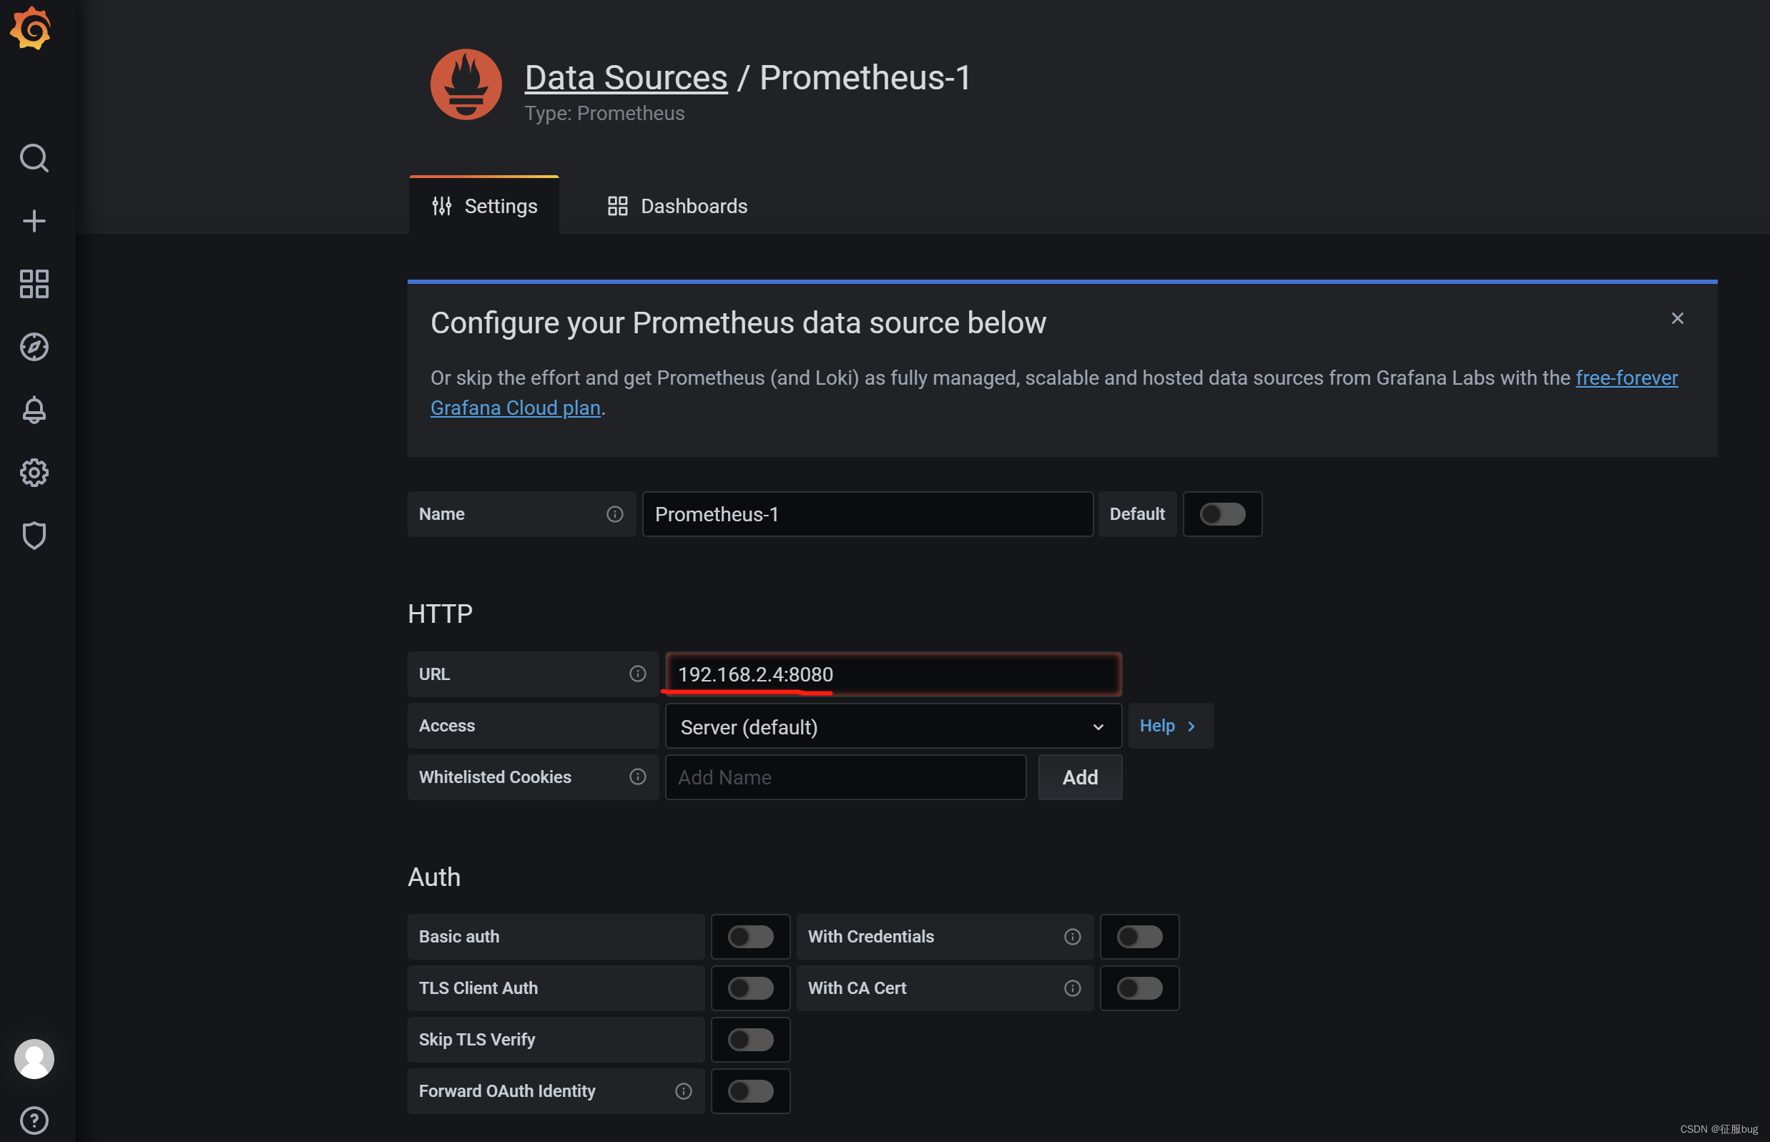Click the Help button for Access
The width and height of the screenshot is (1770, 1142).
[x=1168, y=725]
